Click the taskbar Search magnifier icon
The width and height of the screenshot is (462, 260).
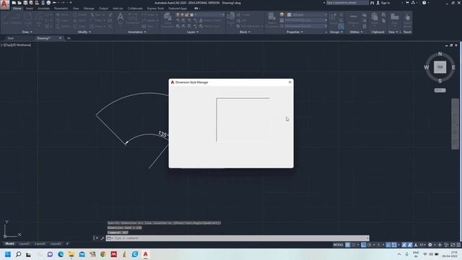tap(18, 254)
